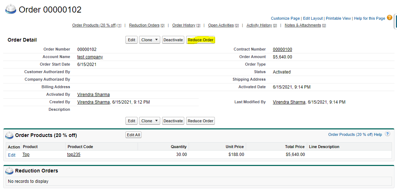Click the Total Price column header
Screen dimensions: 397x190
click(x=295, y=147)
